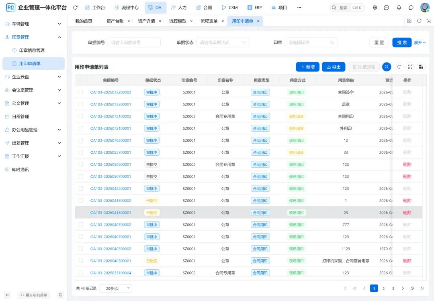Expand the 公文管理 sidebar menu
The width and height of the screenshot is (434, 301).
point(33,103)
